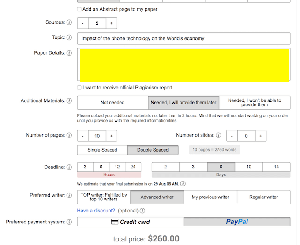
Task: Open the discount info icon
Action: tap(142, 211)
